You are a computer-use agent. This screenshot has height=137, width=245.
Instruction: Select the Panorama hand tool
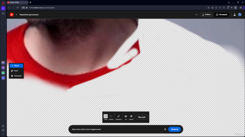[x=16, y=76]
